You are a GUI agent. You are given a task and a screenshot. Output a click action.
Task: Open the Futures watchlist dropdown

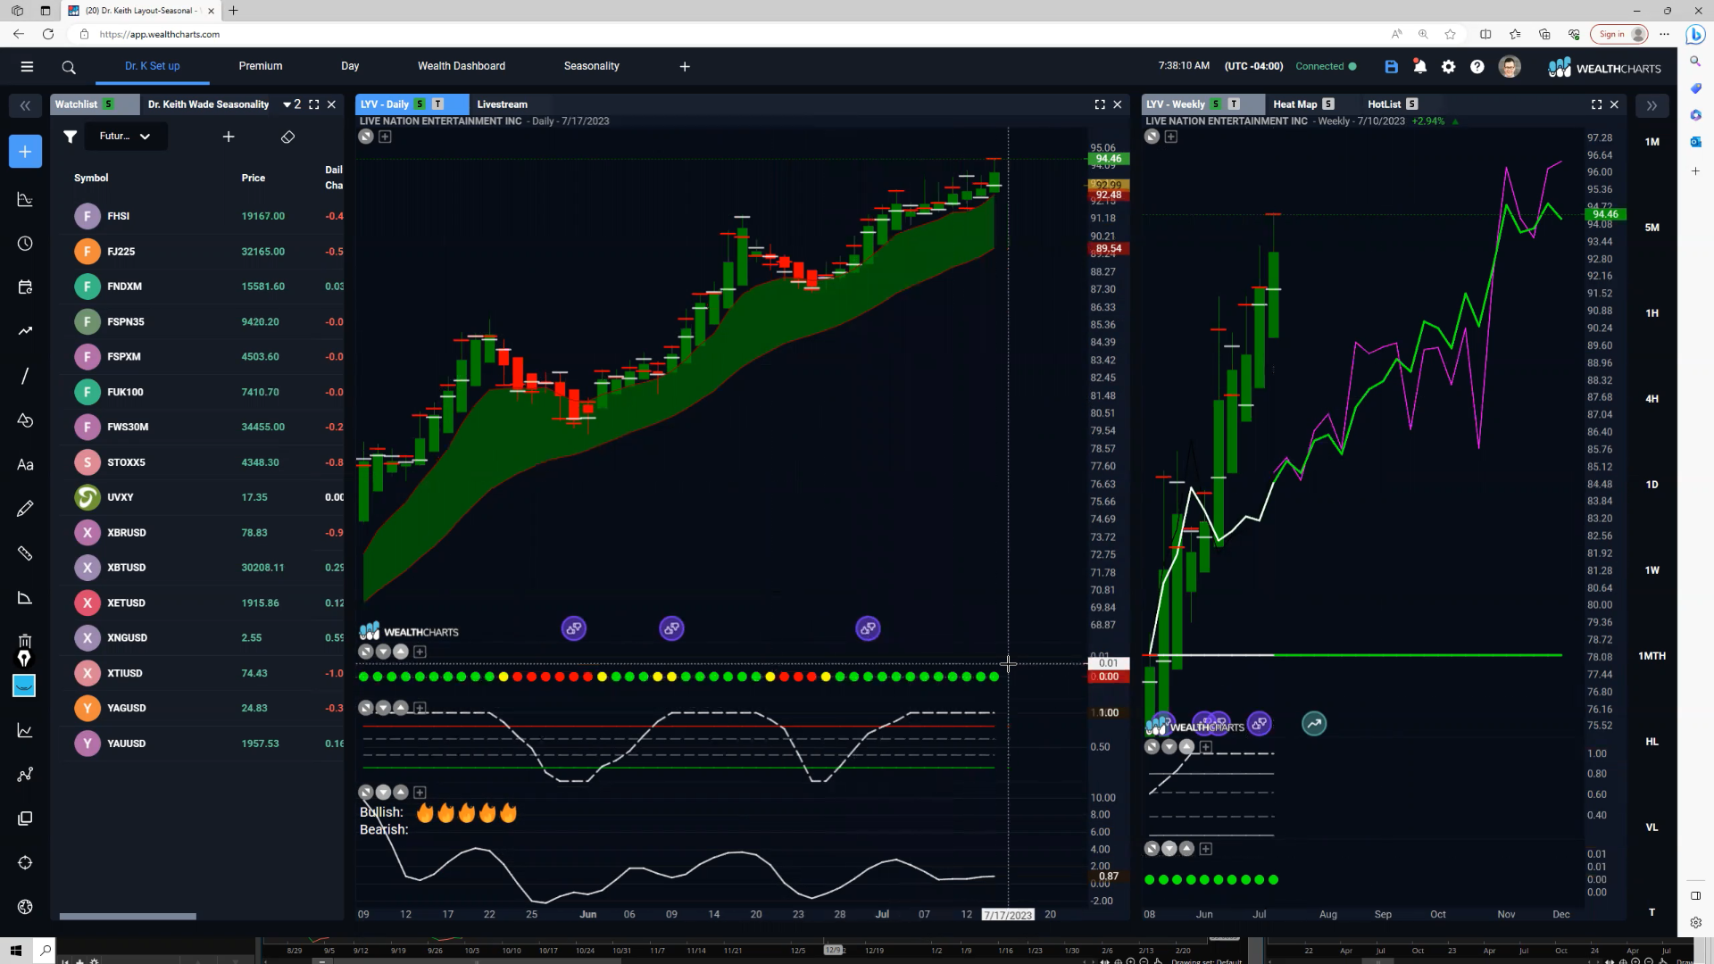pos(126,137)
